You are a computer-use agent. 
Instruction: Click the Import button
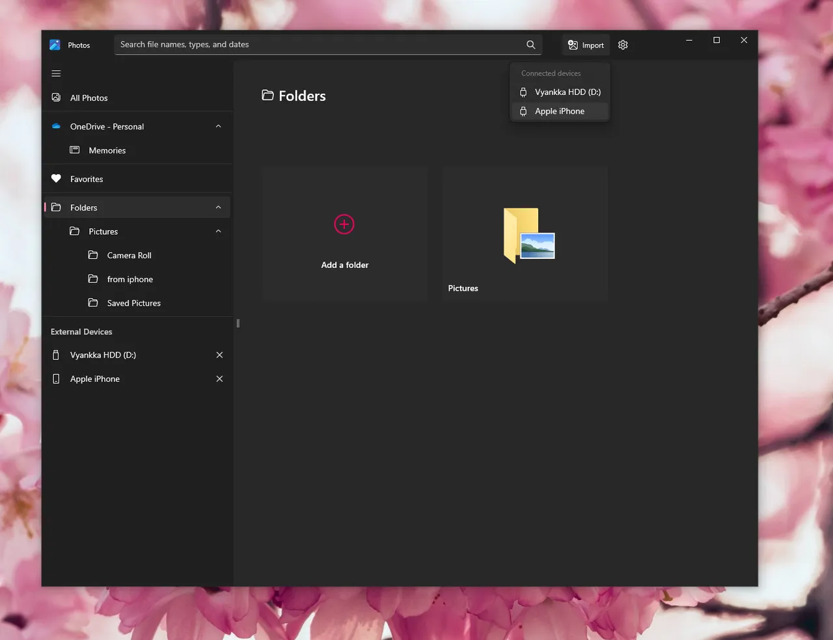586,45
